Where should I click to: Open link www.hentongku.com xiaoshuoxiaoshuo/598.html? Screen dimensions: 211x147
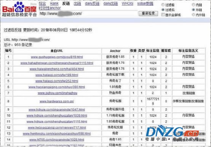[57, 134]
